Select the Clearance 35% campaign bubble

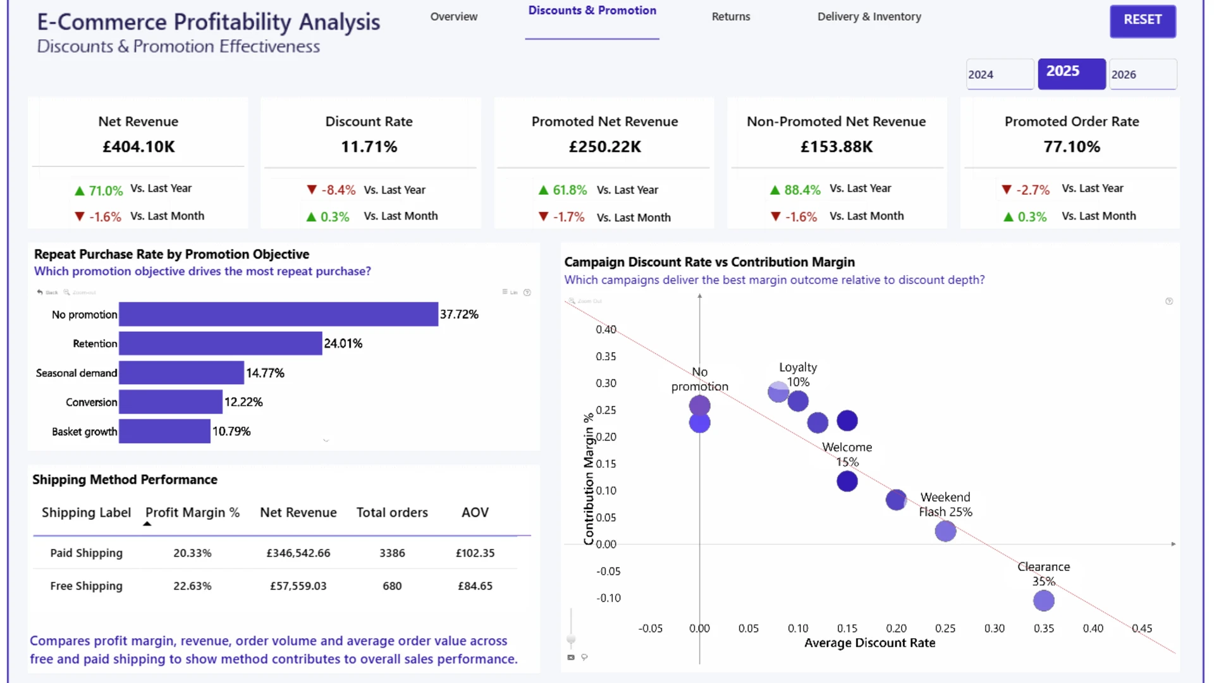(1044, 601)
